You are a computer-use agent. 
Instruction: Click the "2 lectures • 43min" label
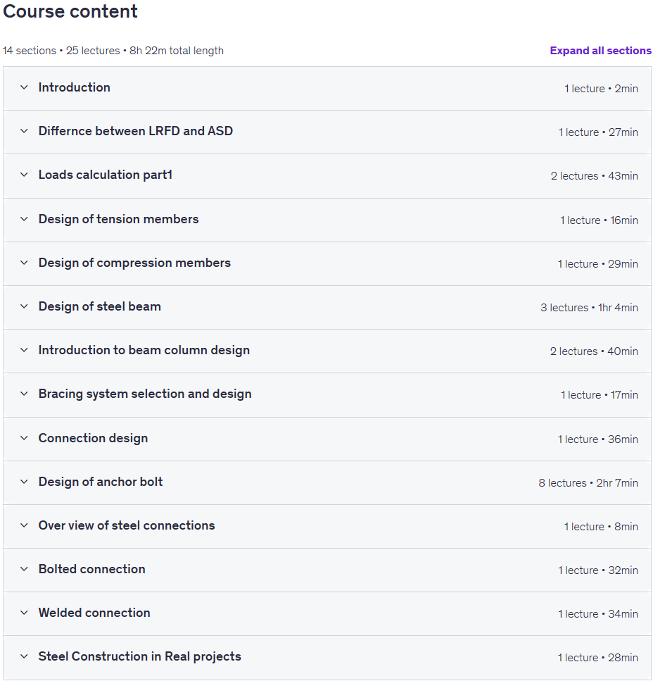point(595,176)
